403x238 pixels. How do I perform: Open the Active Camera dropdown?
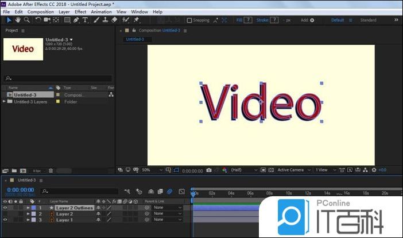[x=293, y=170]
